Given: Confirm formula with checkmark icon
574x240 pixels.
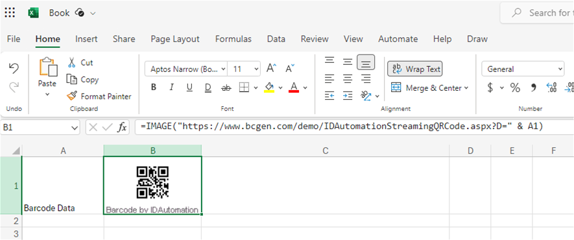Looking at the screenshot, I should tap(107, 127).
